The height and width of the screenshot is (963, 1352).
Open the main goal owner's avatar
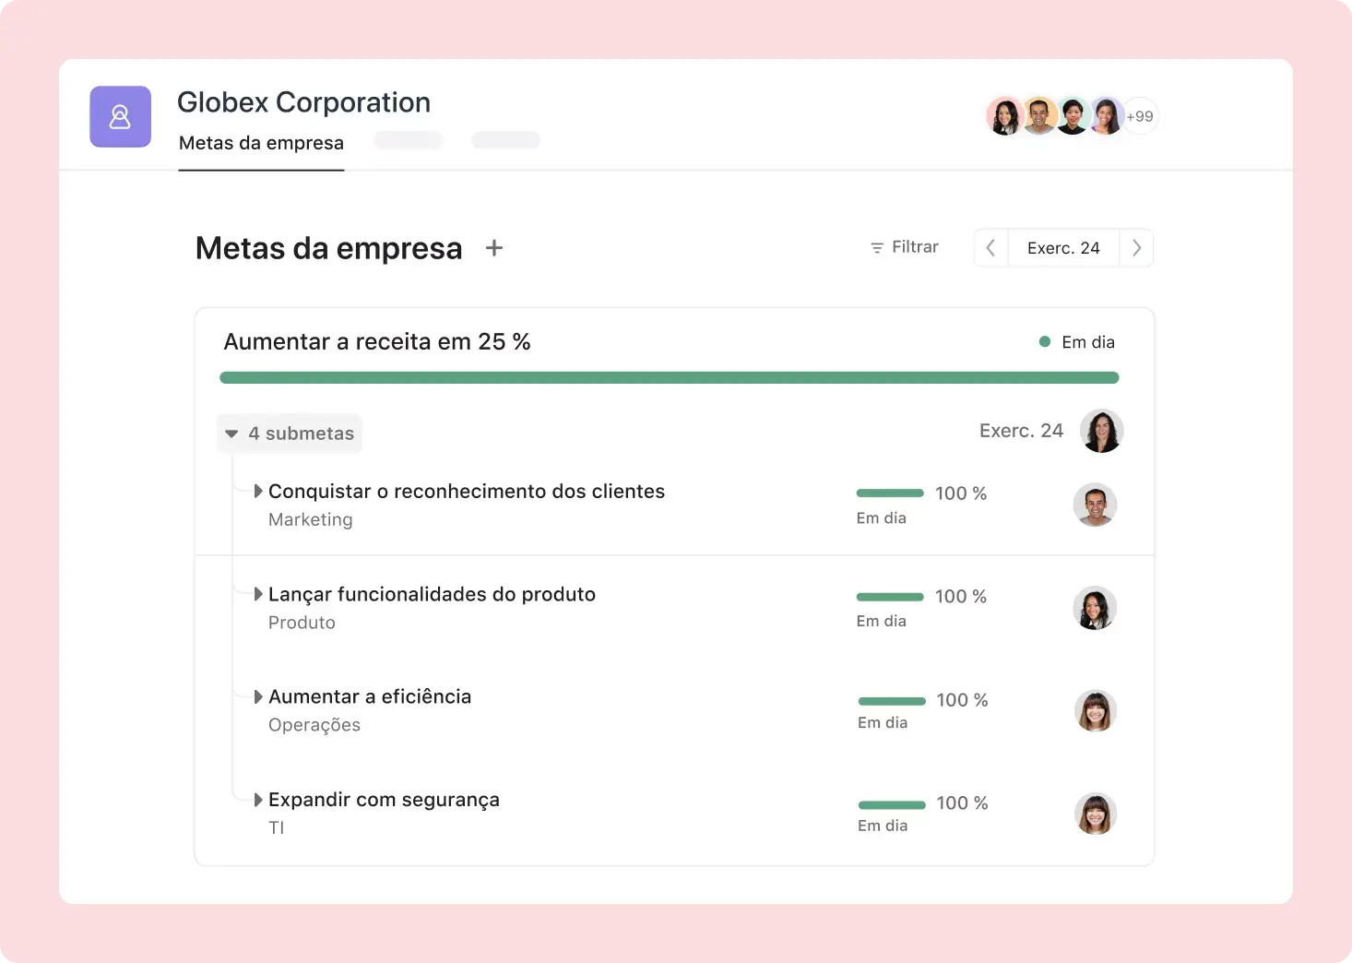click(1101, 431)
